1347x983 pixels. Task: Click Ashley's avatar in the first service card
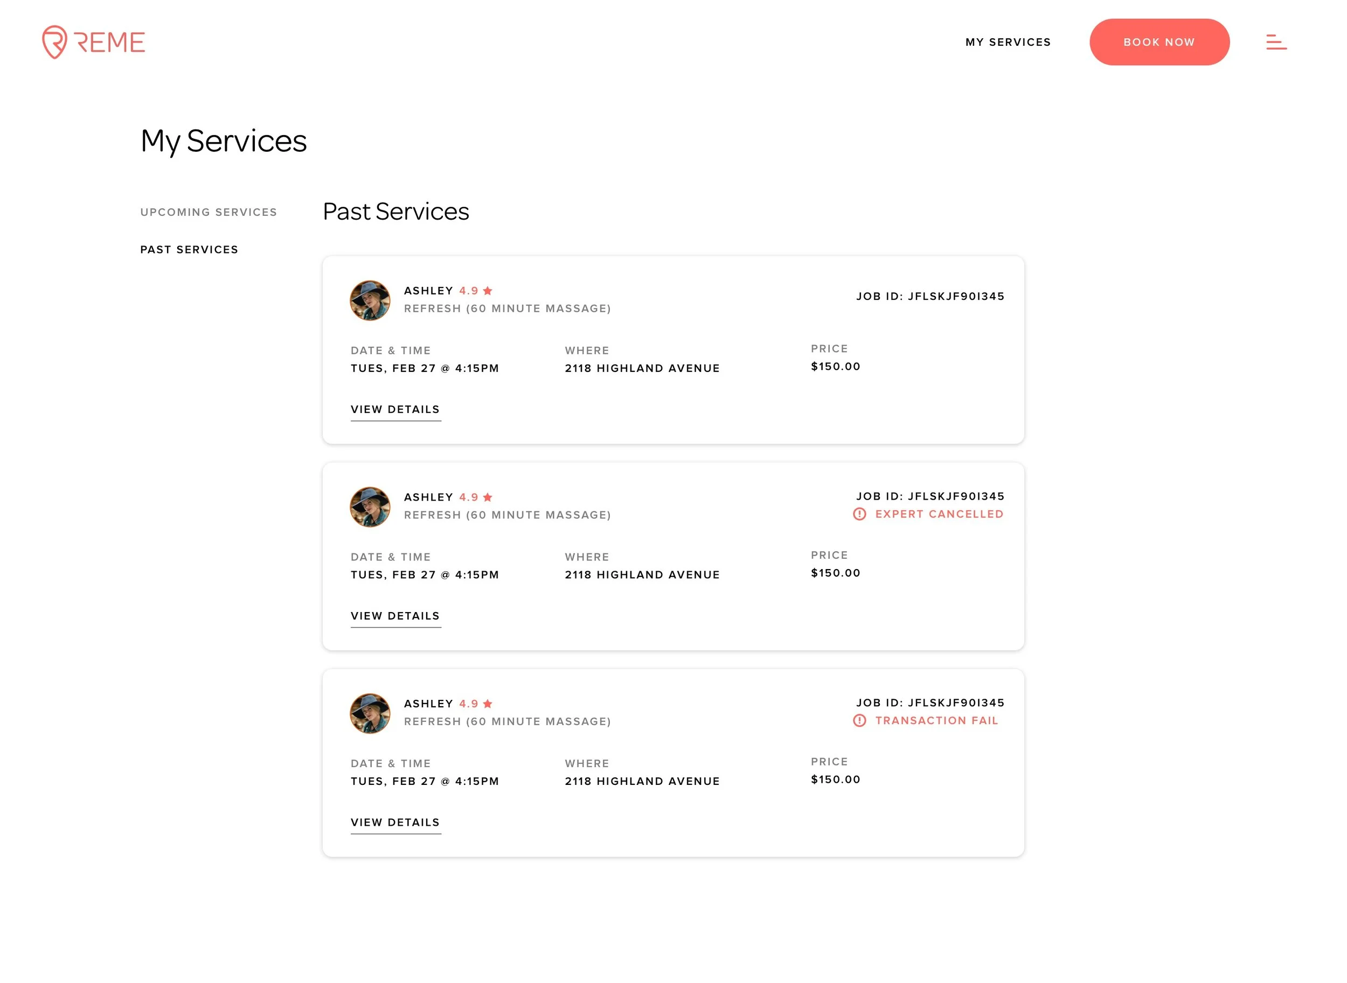point(370,300)
